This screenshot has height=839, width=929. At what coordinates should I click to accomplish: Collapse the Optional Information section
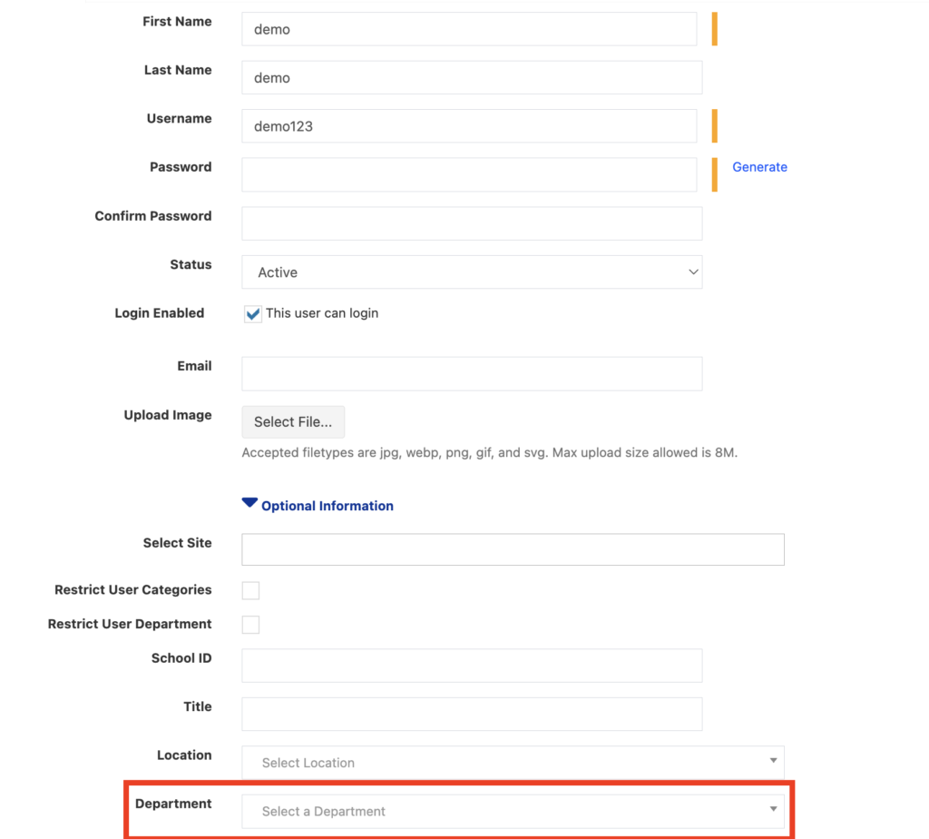click(x=327, y=506)
